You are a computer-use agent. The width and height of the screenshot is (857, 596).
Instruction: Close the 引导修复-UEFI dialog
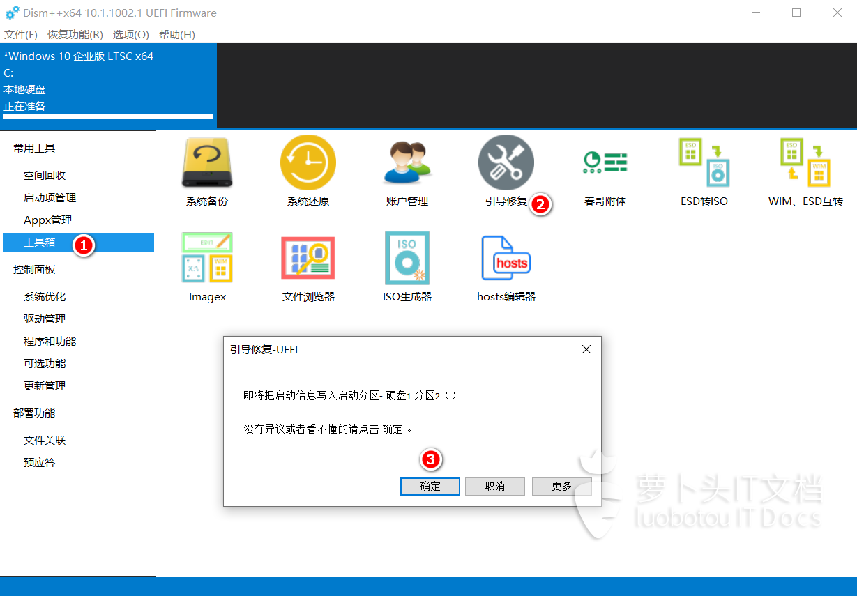pyautogui.click(x=586, y=349)
